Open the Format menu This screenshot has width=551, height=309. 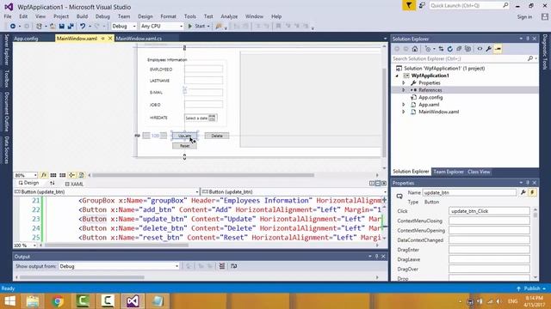[x=168, y=16]
